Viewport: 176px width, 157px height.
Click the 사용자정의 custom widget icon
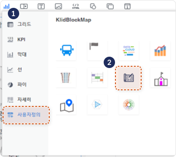click(10, 115)
